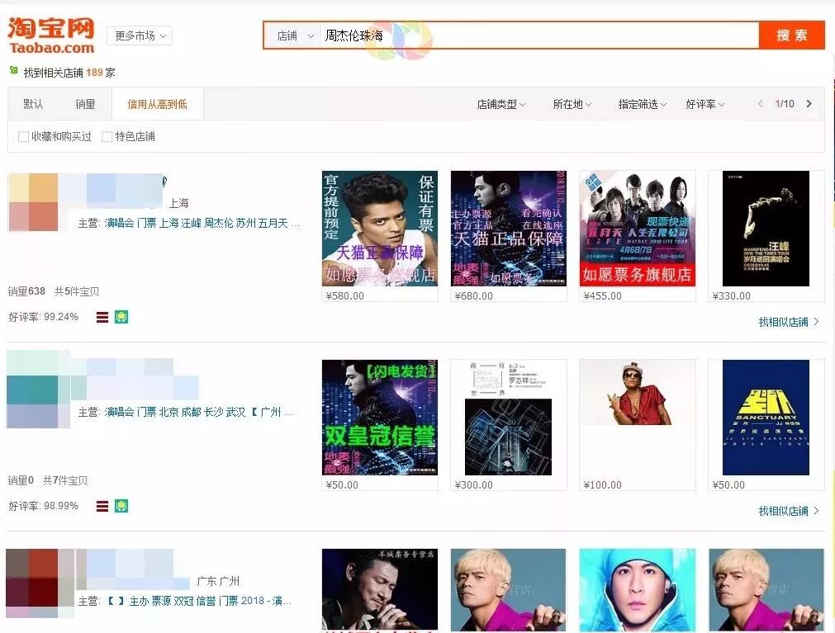Open the ¥580.00 Bruno Mars ticket thumbnail

coord(380,229)
